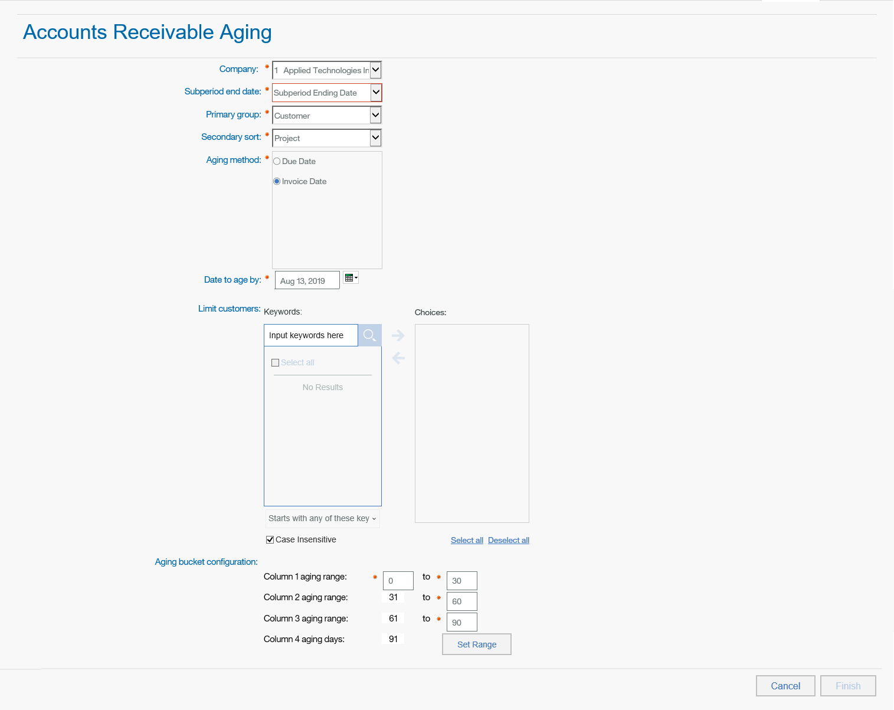Image resolution: width=894 pixels, height=710 pixels.
Task: Open the 'Starts with any of these key' selector
Action: (x=322, y=519)
